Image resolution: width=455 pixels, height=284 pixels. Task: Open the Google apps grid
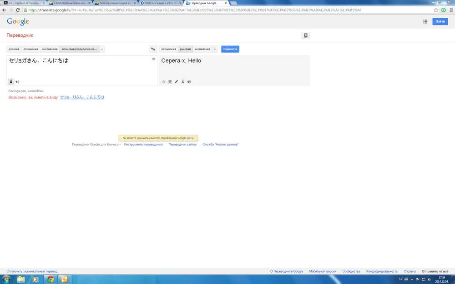pyautogui.click(x=425, y=21)
